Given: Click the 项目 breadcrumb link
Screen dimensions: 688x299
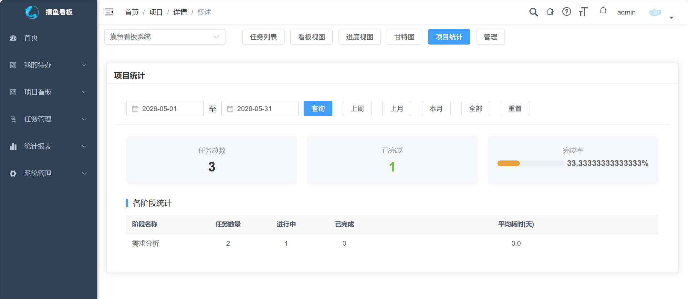Looking at the screenshot, I should 156,12.
